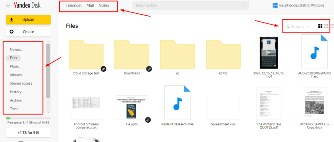Open the kp123 folder
The image size is (334, 142).
click(x=223, y=54)
